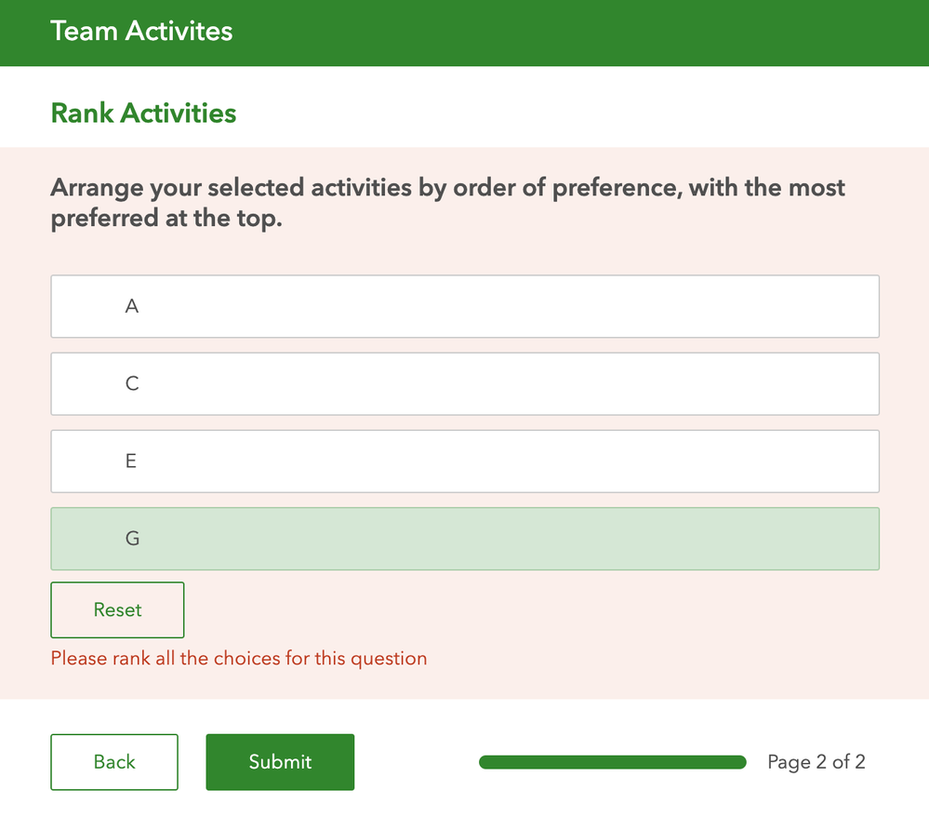Click the green page progress bar
The image size is (929, 830).
tap(612, 763)
